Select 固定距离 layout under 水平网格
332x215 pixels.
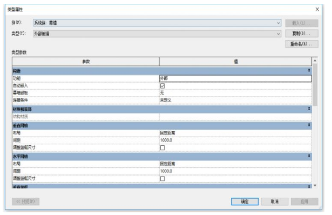235,164
